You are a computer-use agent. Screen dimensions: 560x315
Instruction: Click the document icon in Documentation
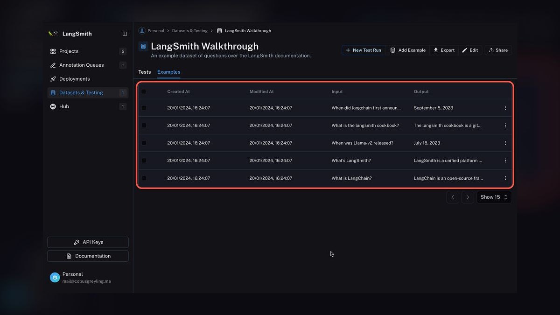point(69,256)
